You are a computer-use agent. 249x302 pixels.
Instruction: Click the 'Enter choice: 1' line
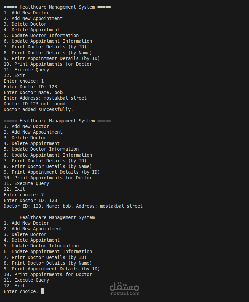coord(23,81)
